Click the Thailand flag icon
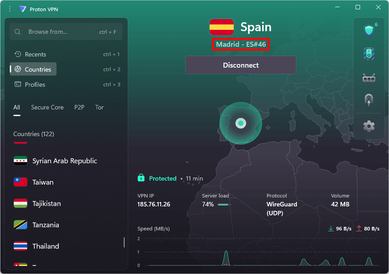The image size is (389, 274). click(20, 246)
